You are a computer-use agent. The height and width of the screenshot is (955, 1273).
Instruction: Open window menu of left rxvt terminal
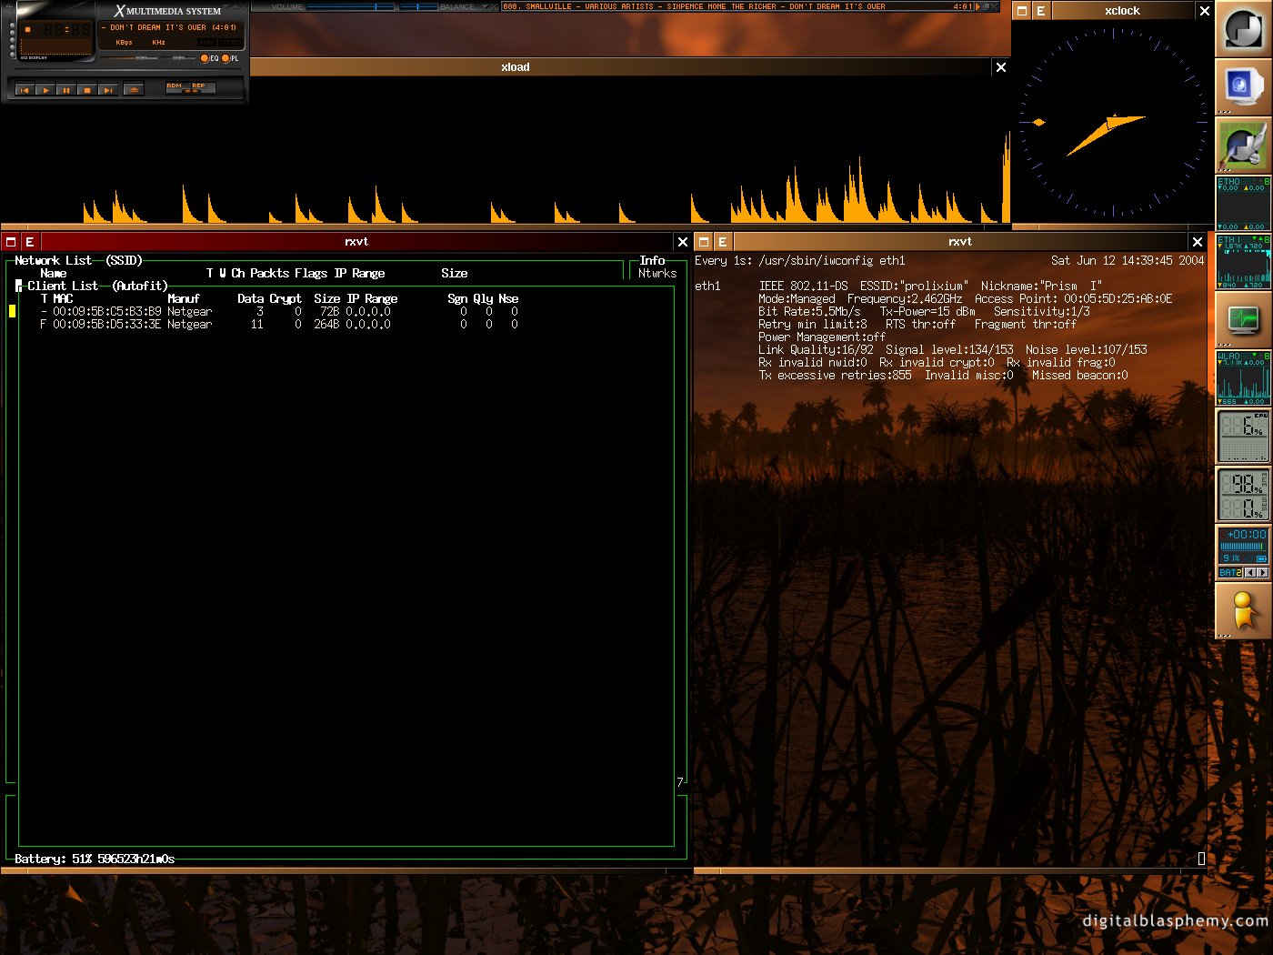pyautogui.click(x=11, y=242)
